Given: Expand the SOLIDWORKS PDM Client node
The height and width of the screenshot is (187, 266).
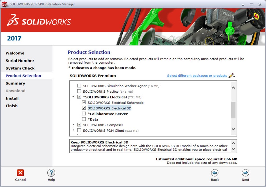Looking at the screenshot, I should click(x=73, y=131).
